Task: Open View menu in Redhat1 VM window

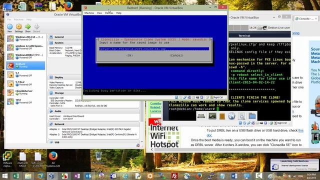Action: 99,13
